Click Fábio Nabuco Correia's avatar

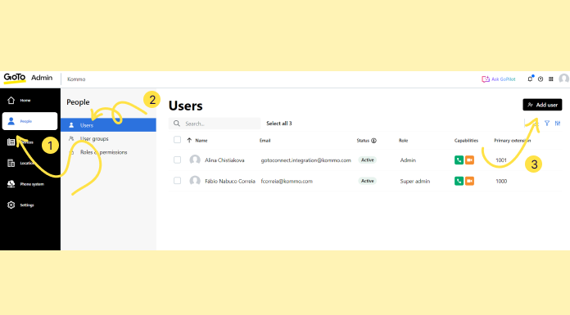(195, 181)
